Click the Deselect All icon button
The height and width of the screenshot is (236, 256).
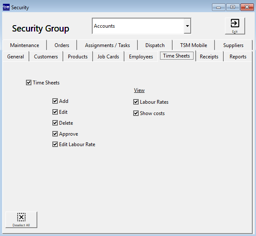pos(21,219)
